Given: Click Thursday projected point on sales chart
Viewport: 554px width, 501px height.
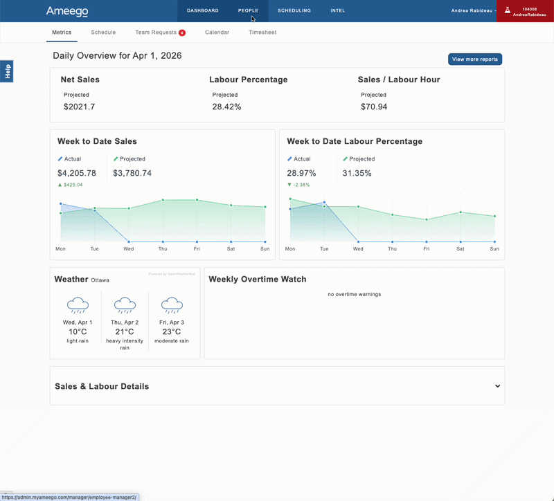Looking at the screenshot, I should pos(163,200).
